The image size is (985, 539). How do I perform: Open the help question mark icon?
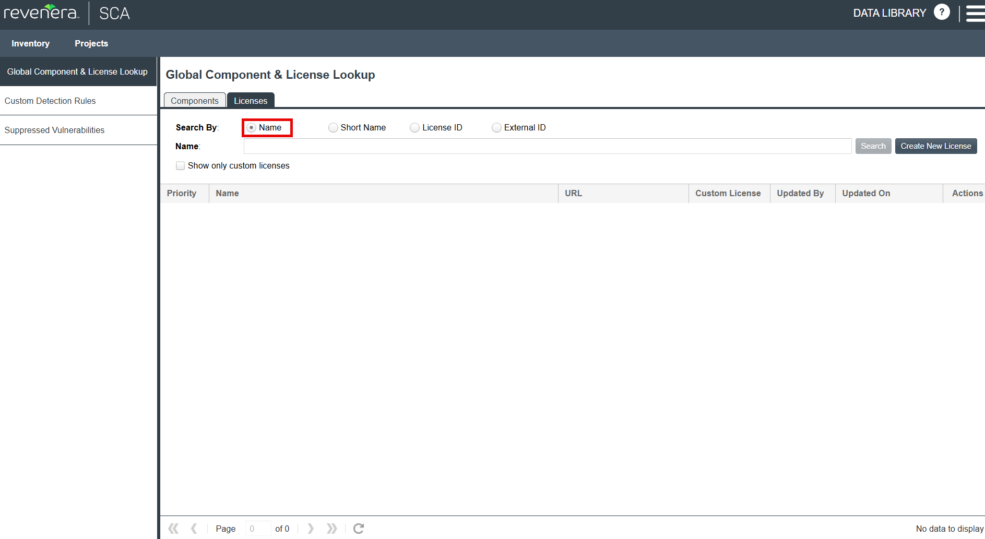pos(941,12)
